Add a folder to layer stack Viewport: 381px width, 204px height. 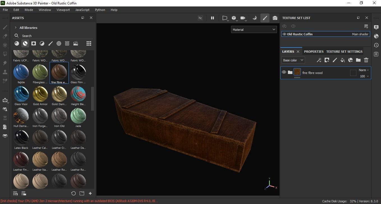358,60
